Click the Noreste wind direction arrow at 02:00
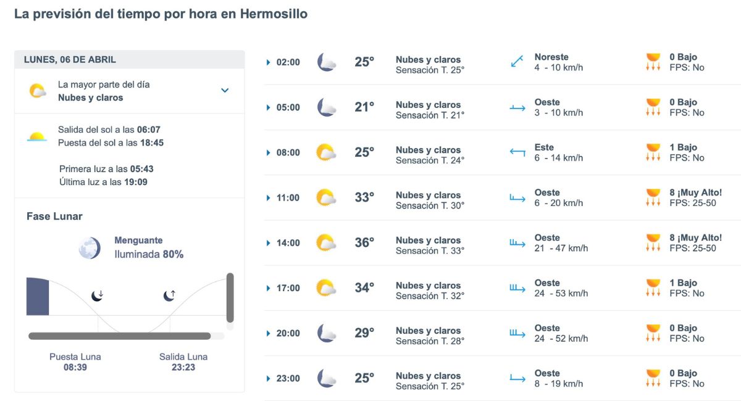 [x=517, y=62]
